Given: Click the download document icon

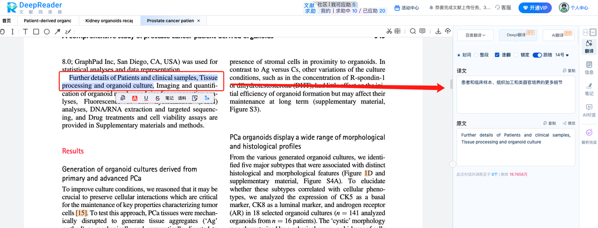Looking at the screenshot, I should (x=438, y=31).
